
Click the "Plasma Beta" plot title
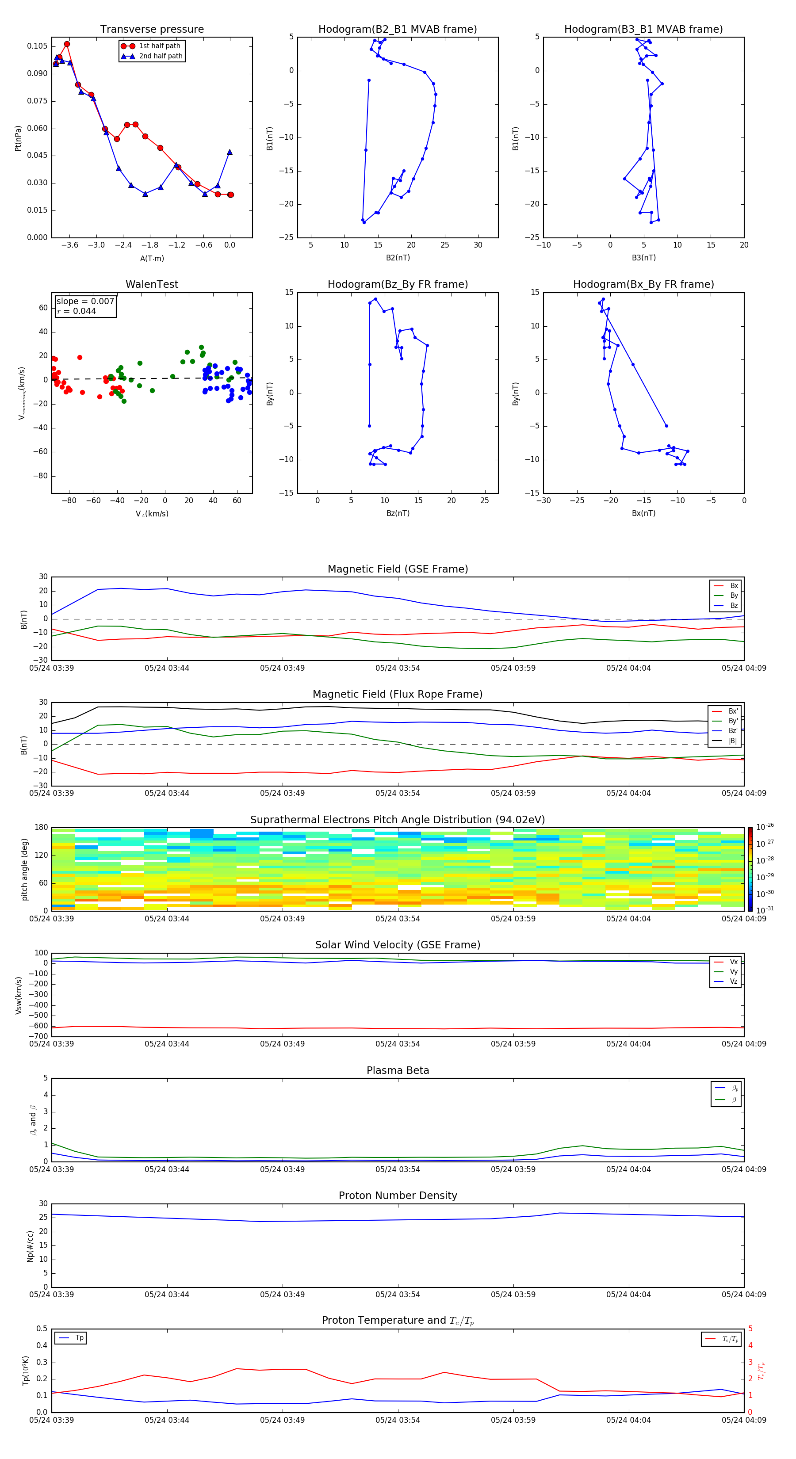click(x=398, y=1071)
